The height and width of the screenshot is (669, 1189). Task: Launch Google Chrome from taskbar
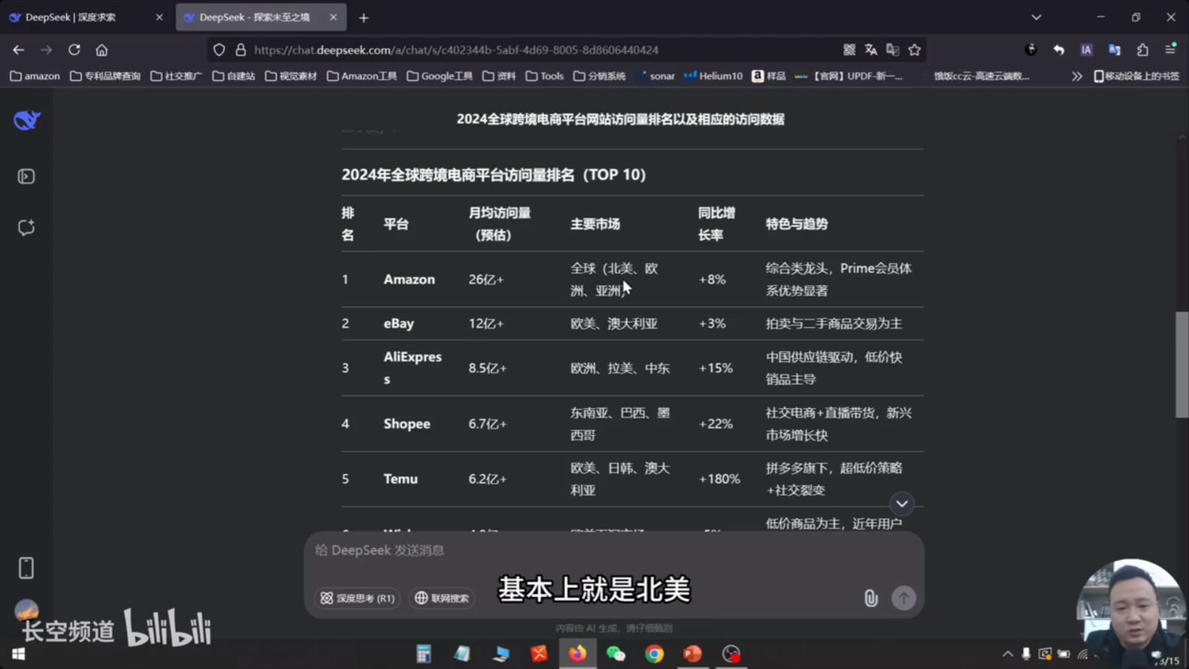click(x=654, y=654)
